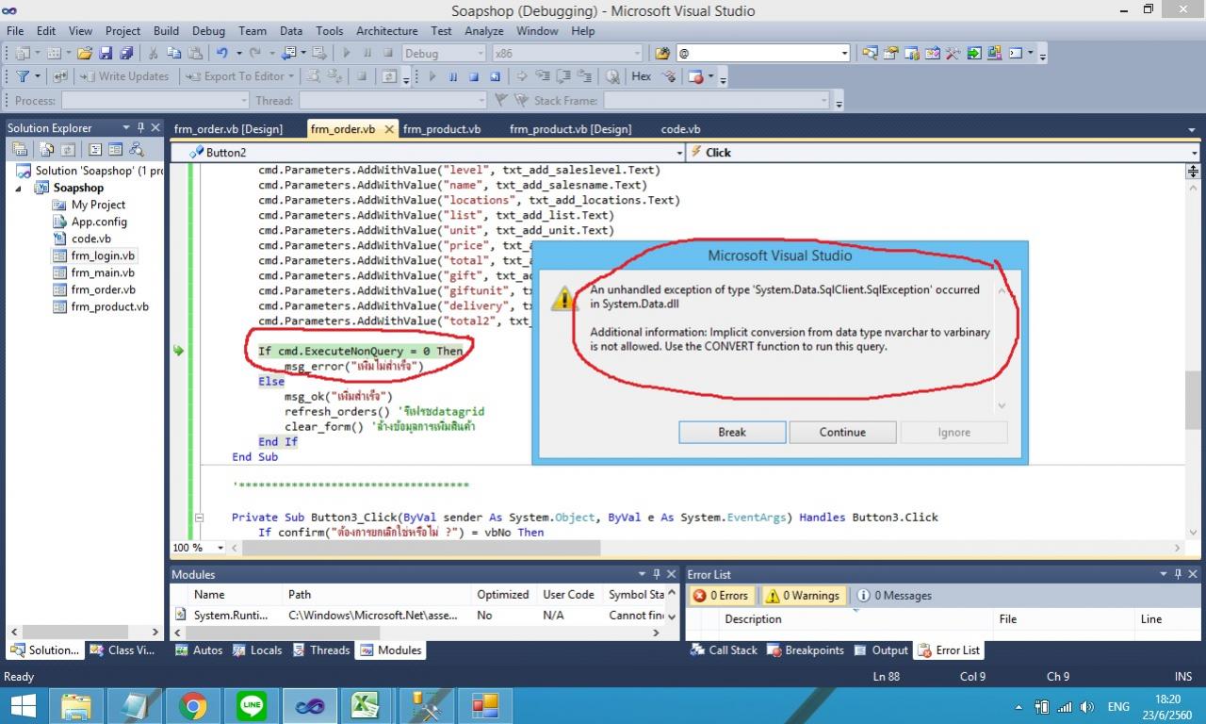Save the current file with the floppy icon
The image size is (1206, 724).
tap(106, 54)
